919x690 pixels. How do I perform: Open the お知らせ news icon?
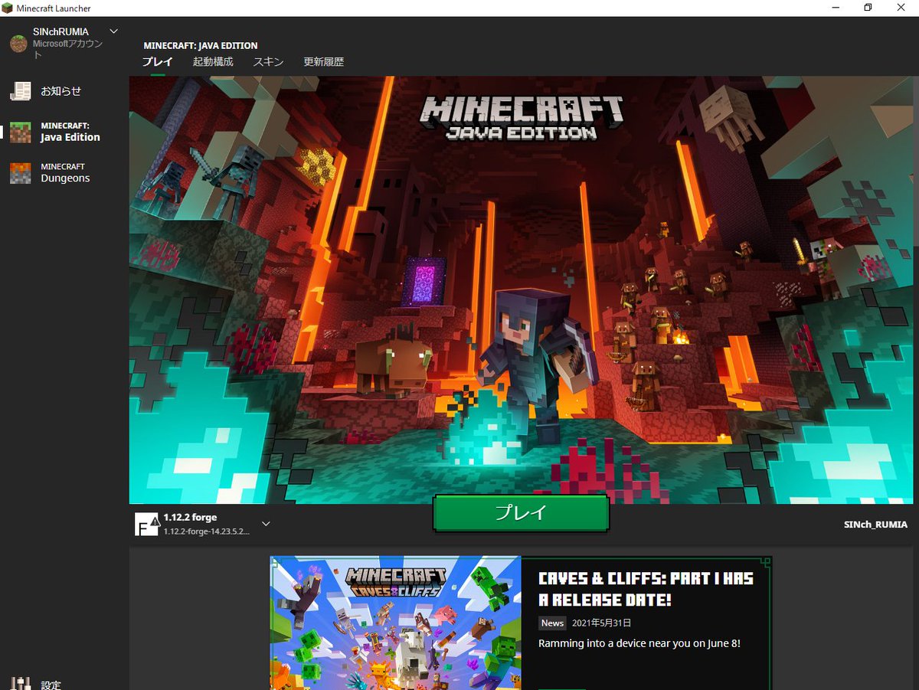(x=21, y=91)
